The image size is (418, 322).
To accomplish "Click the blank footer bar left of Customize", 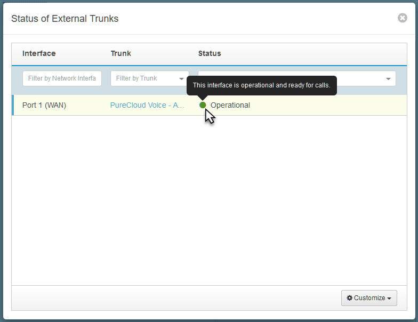I will point(176,298).
